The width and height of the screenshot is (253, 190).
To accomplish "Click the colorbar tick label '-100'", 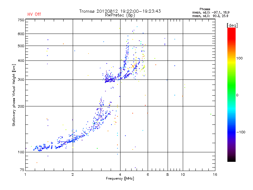I will click(x=241, y=132).
